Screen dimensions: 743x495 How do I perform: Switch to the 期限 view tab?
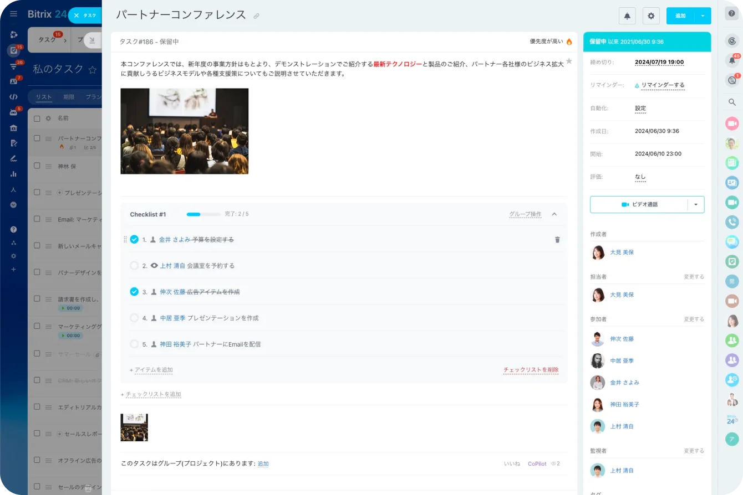coord(69,97)
